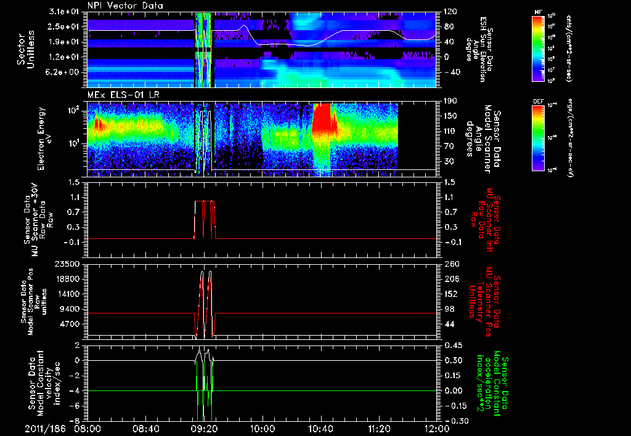Click the MU Scanner +30V Raw label
Image resolution: width=631 pixels, height=436 pixels.
coord(38,220)
